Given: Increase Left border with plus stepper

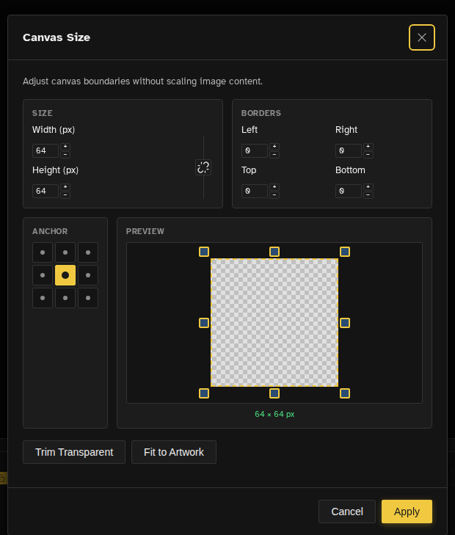Looking at the screenshot, I should coord(274,147).
